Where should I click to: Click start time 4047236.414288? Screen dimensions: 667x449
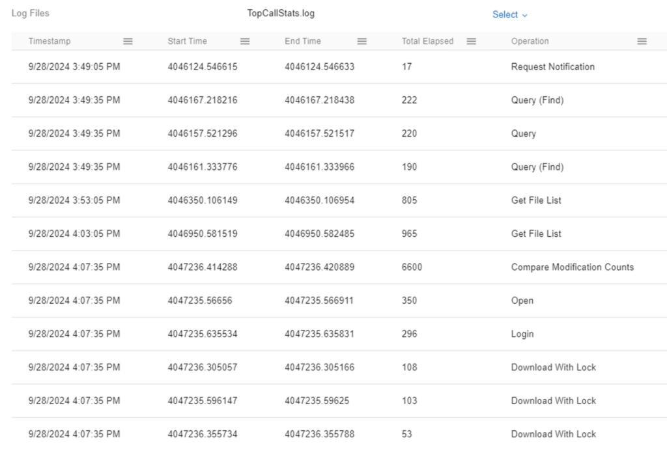[203, 267]
